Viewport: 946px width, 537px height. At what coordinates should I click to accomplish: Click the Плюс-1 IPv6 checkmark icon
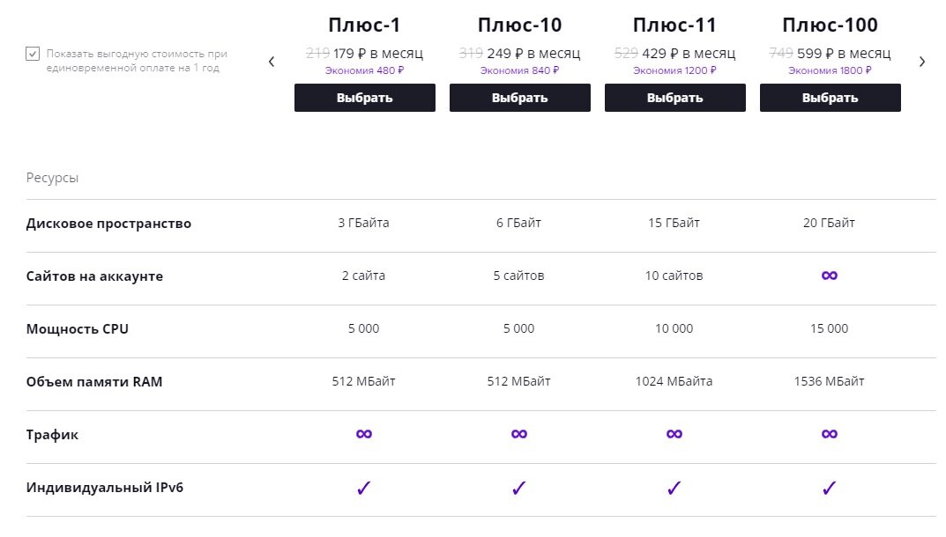363,488
